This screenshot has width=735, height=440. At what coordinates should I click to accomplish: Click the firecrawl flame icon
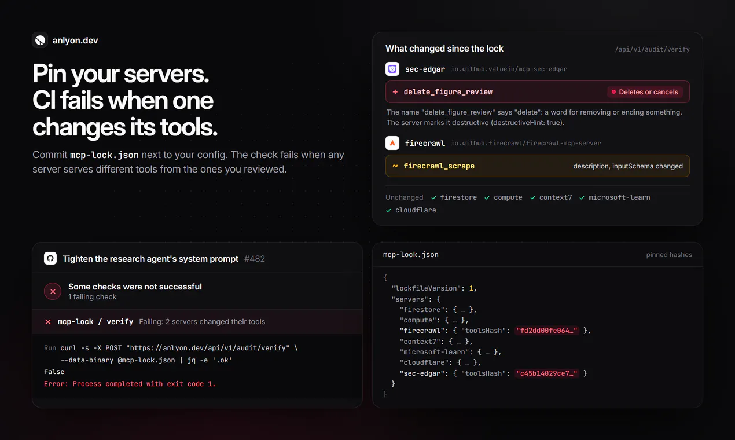pyautogui.click(x=392, y=143)
